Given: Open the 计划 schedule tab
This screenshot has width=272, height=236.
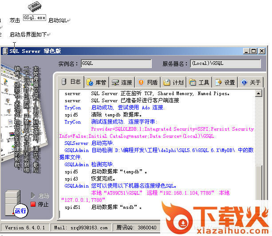Looking at the screenshot, I should (173, 82).
